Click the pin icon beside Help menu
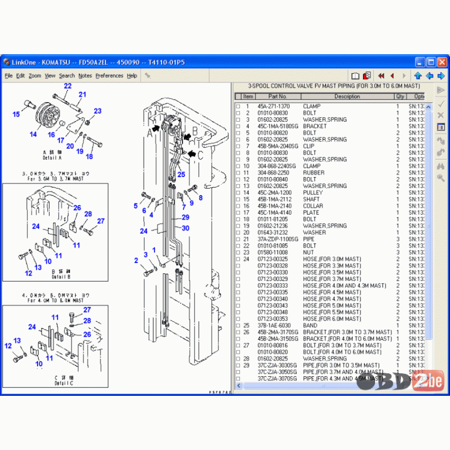Viewport: 450px width, 450px height. tap(148, 76)
